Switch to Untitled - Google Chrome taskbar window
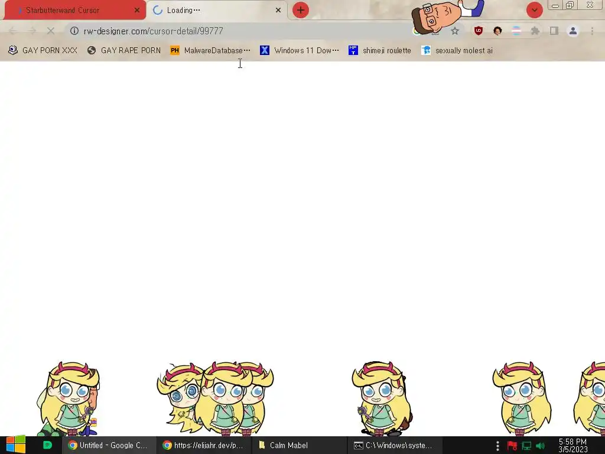 [109, 445]
